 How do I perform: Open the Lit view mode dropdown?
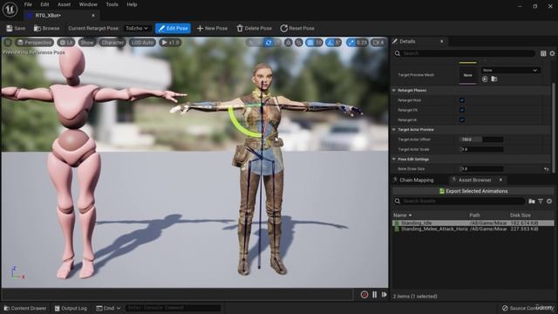click(x=66, y=43)
